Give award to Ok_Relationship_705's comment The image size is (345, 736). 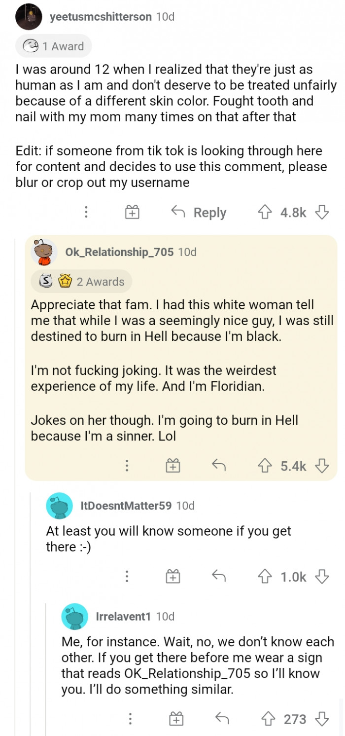pyautogui.click(x=172, y=466)
